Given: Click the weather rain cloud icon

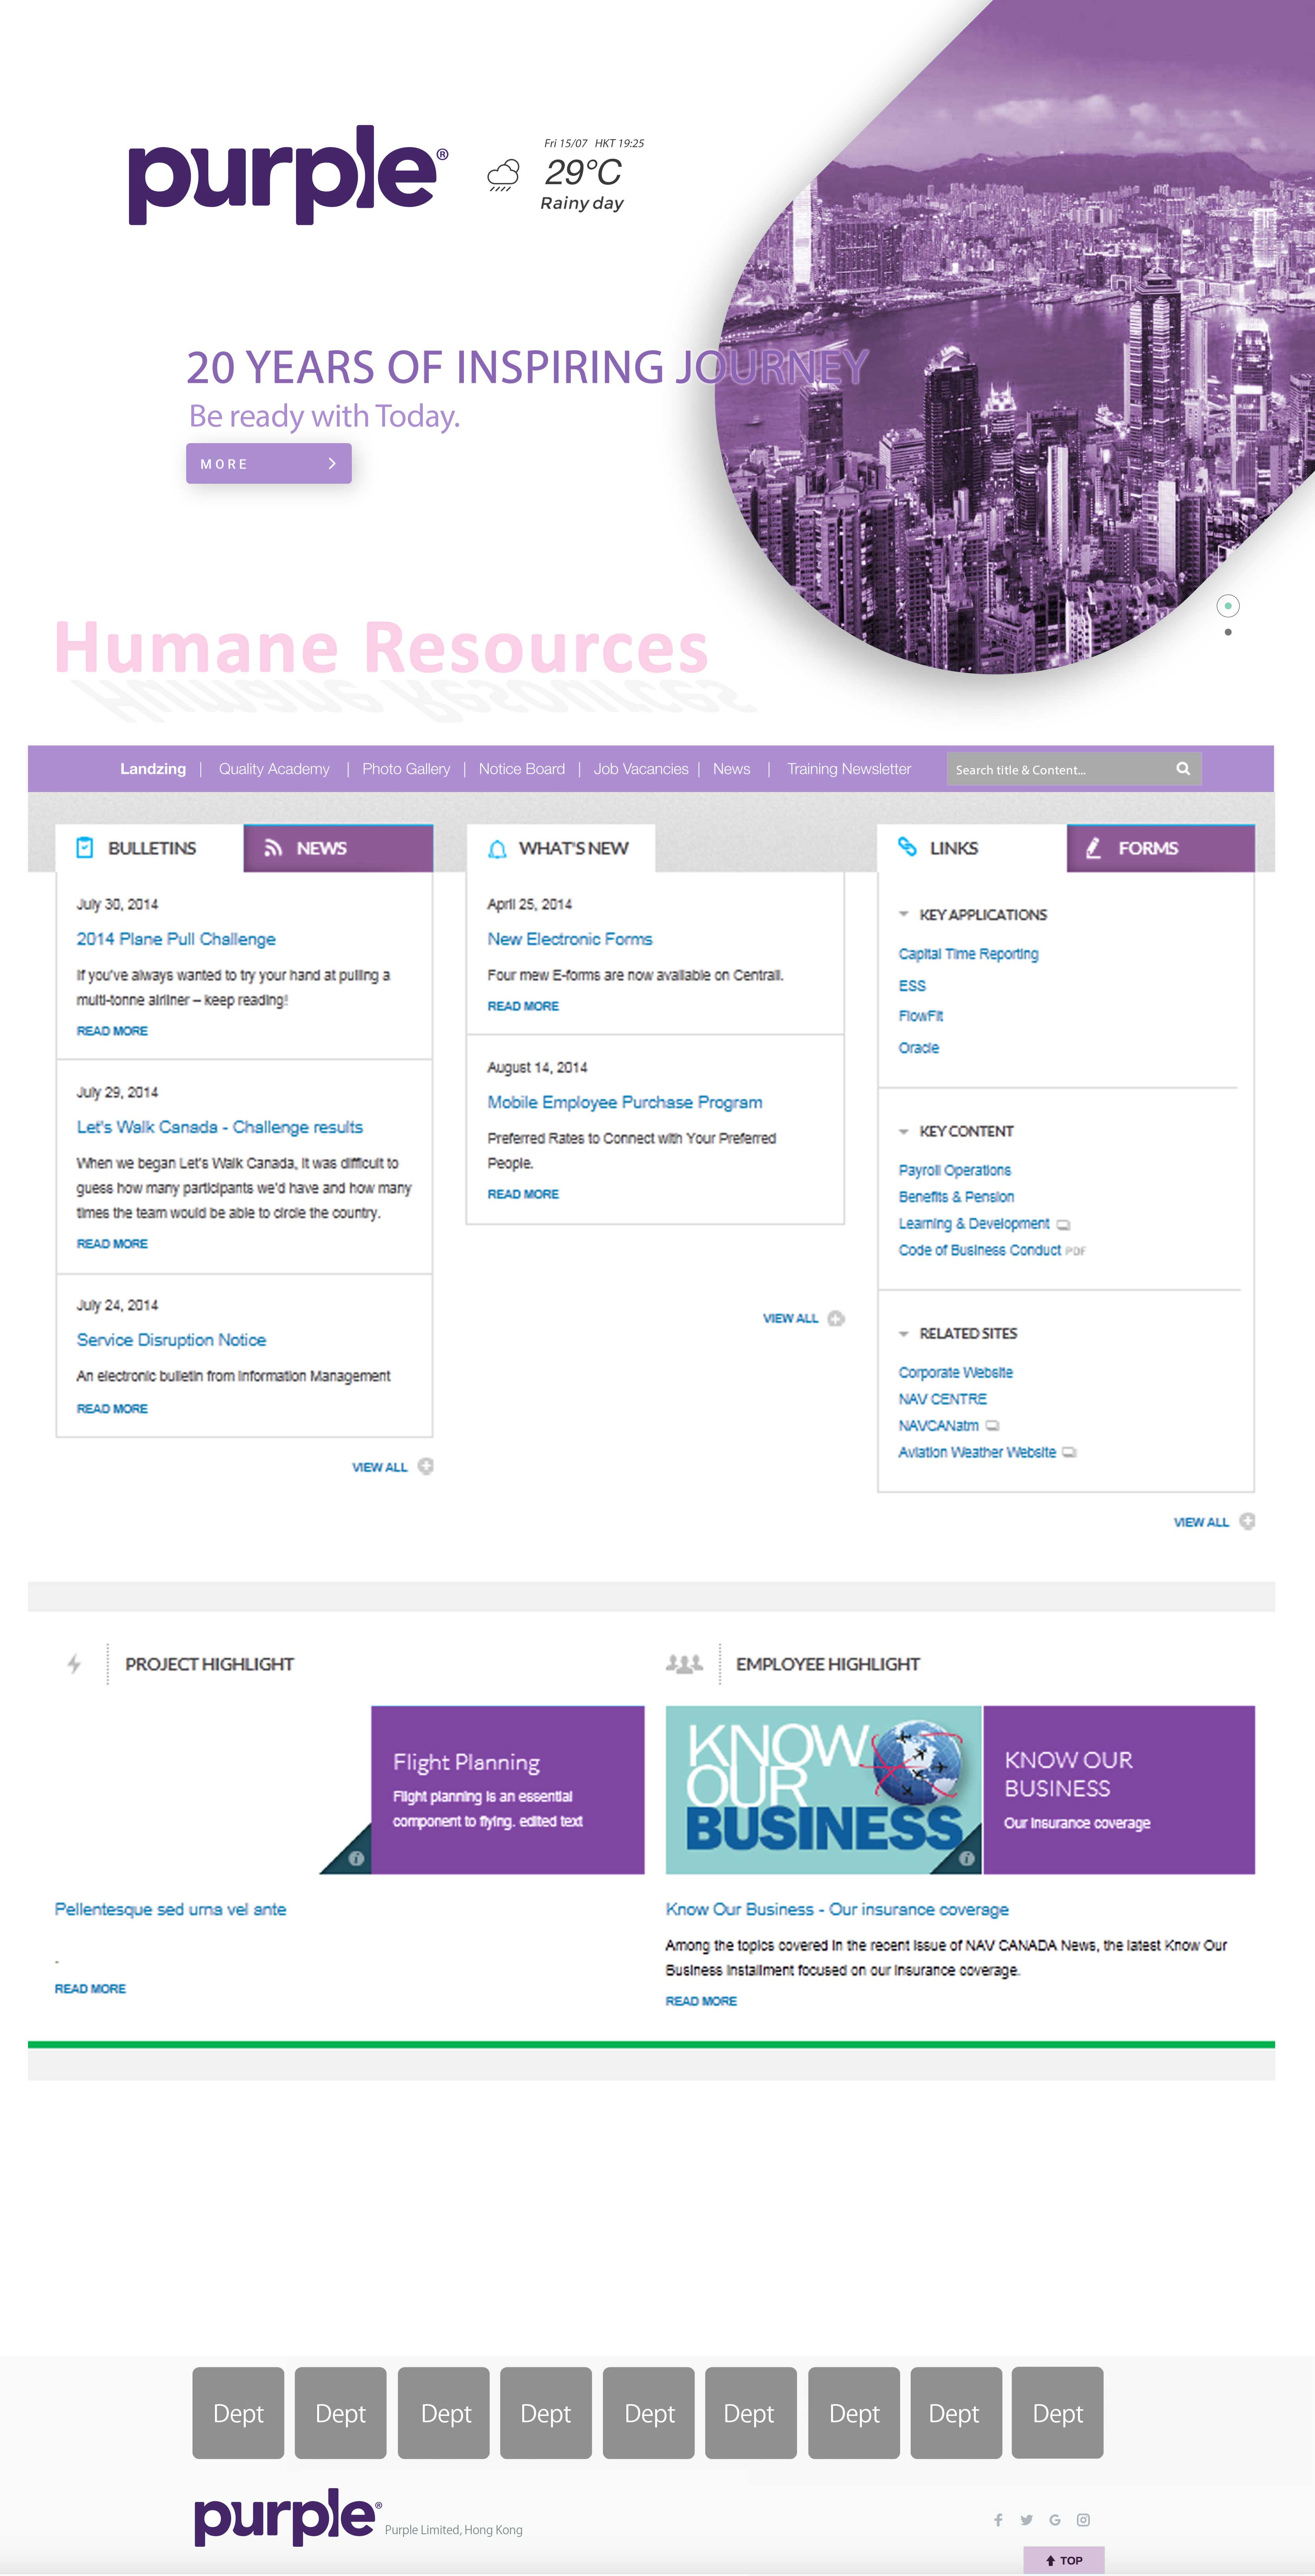Looking at the screenshot, I should click(503, 175).
